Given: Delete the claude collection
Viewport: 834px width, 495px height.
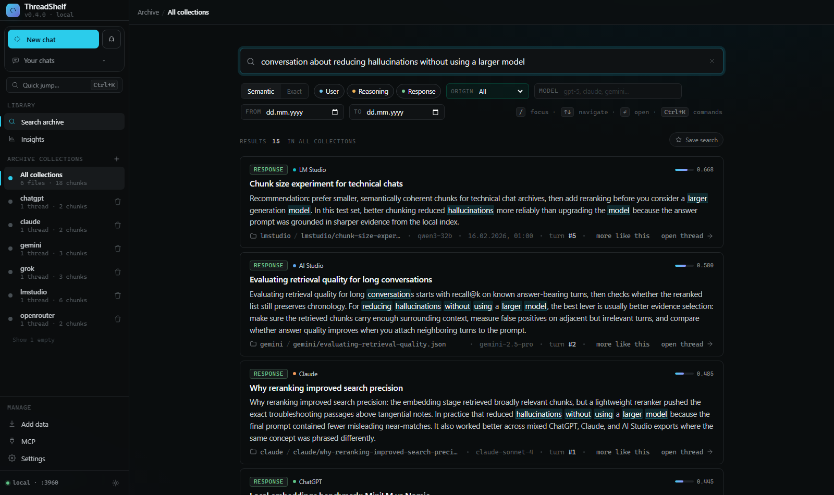Looking at the screenshot, I should [x=118, y=225].
